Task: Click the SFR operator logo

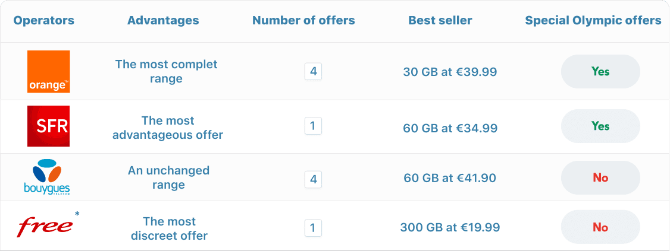Action: point(49,126)
